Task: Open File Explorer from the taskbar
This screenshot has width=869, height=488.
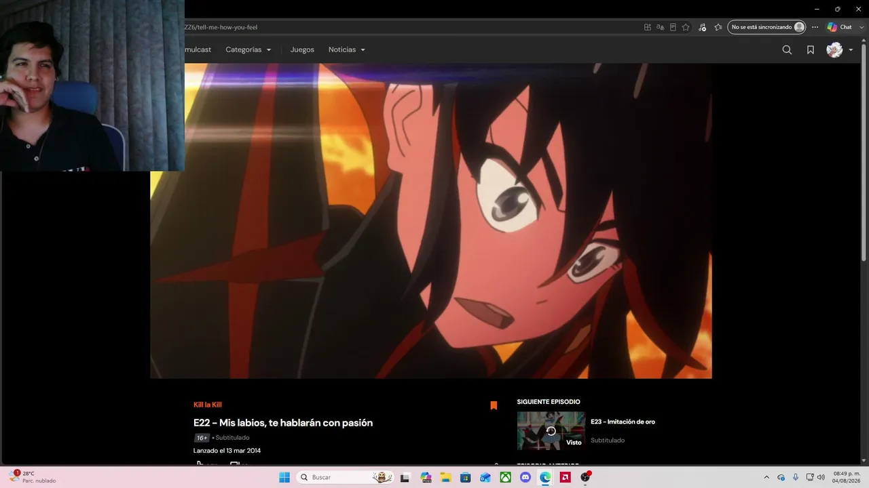Action: point(446,477)
